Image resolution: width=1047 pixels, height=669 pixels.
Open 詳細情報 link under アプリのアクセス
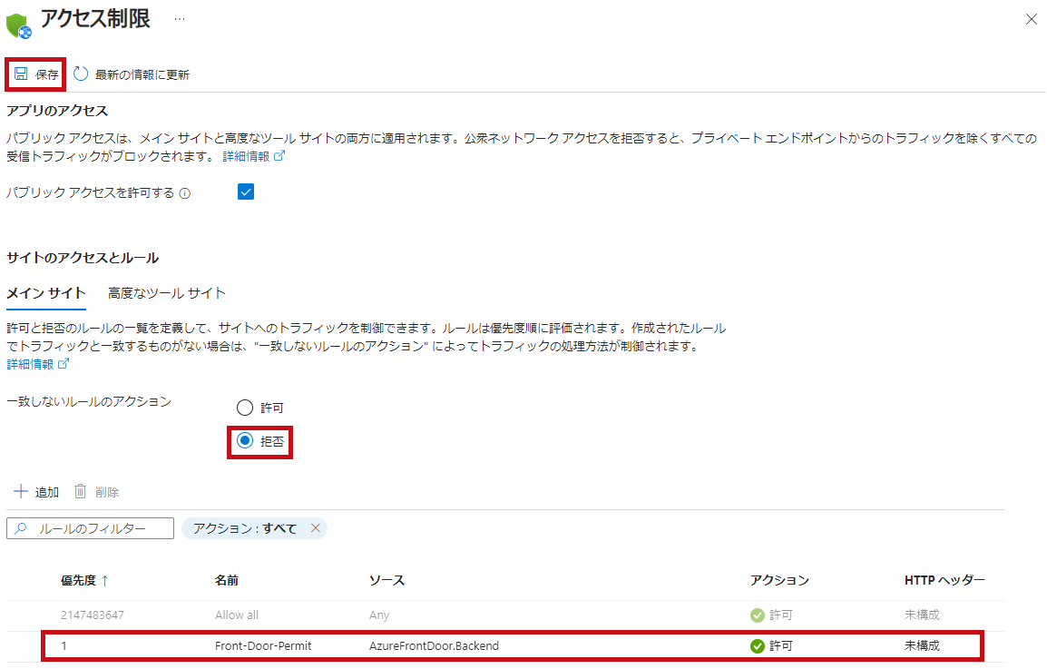click(246, 156)
